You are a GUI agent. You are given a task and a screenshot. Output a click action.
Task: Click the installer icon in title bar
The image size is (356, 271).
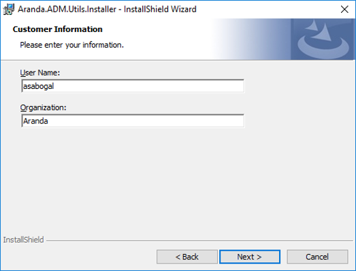coord(8,10)
